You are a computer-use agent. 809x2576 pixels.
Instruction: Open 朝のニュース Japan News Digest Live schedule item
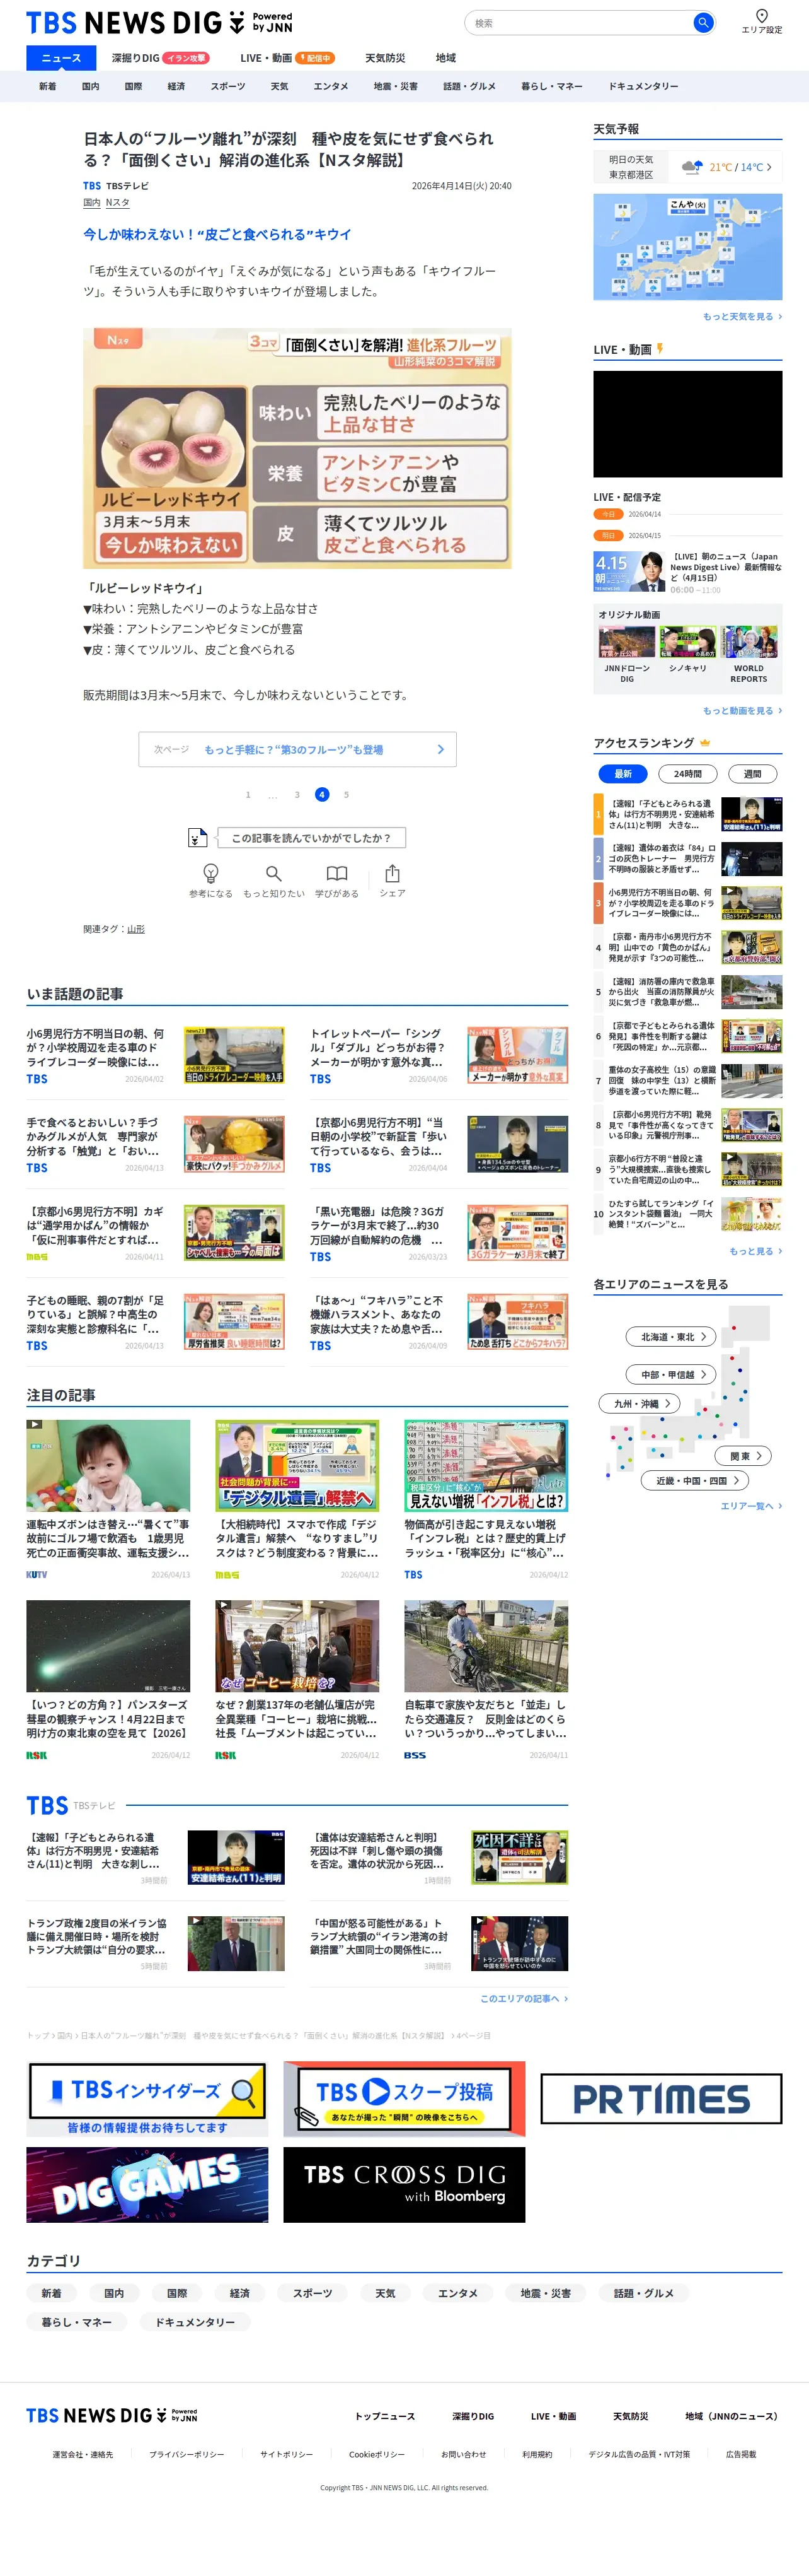tap(687, 573)
